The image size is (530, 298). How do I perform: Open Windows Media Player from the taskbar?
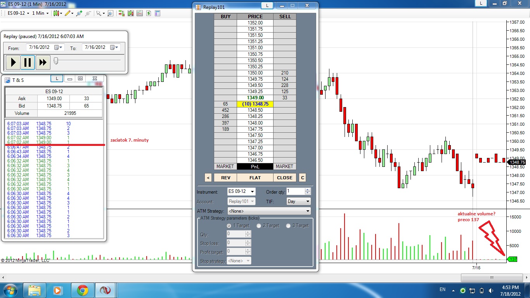pyautogui.click(x=58, y=290)
